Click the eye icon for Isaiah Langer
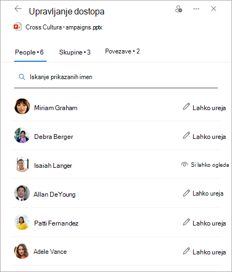Viewport: 232px width, 272px height. pos(185,165)
